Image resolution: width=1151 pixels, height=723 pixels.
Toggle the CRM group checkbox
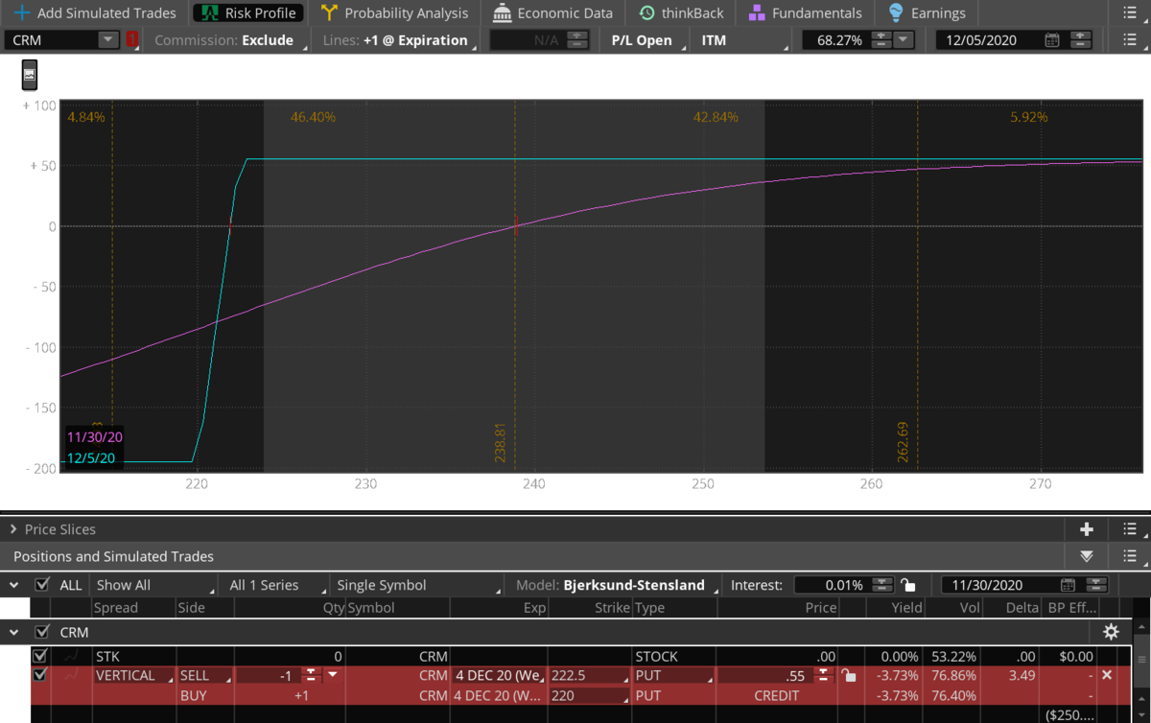tap(41, 632)
